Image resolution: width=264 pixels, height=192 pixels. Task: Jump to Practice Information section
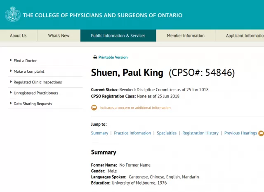[132, 133]
